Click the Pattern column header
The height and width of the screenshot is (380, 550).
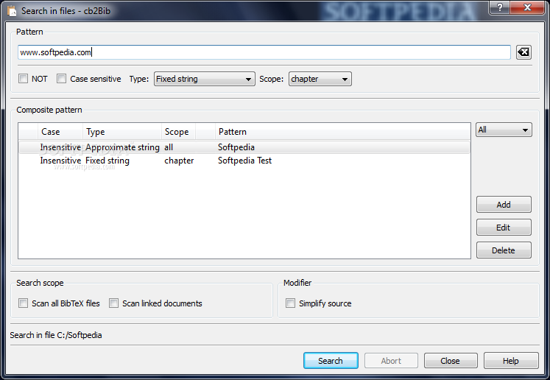342,132
